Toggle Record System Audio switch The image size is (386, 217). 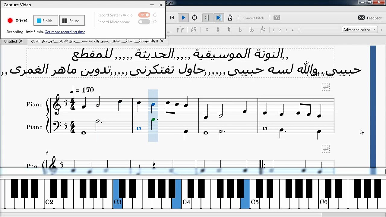click(x=144, y=15)
